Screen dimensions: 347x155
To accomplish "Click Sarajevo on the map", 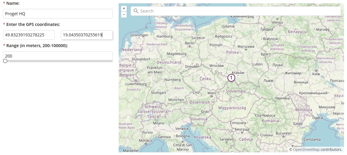I will pyautogui.click(x=226, y=139).
